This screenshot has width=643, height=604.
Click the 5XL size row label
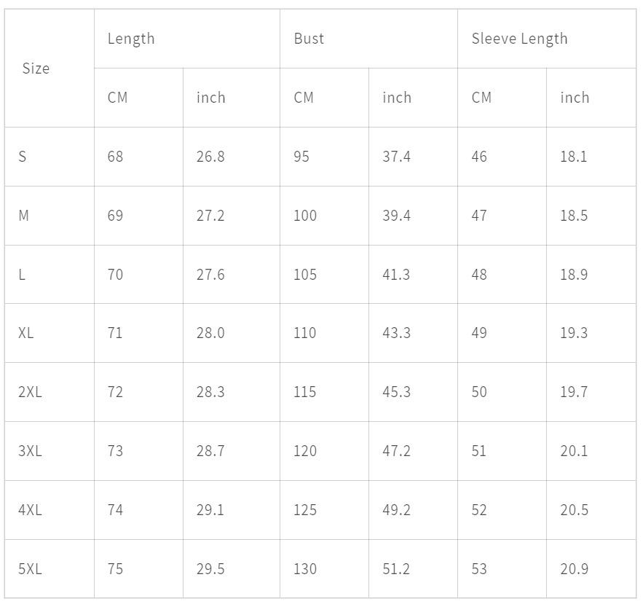(30, 569)
